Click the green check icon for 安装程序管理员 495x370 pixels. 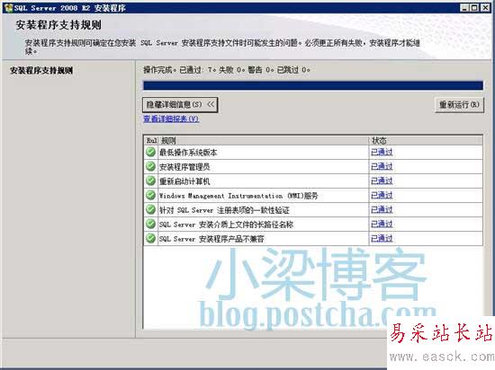(x=150, y=166)
